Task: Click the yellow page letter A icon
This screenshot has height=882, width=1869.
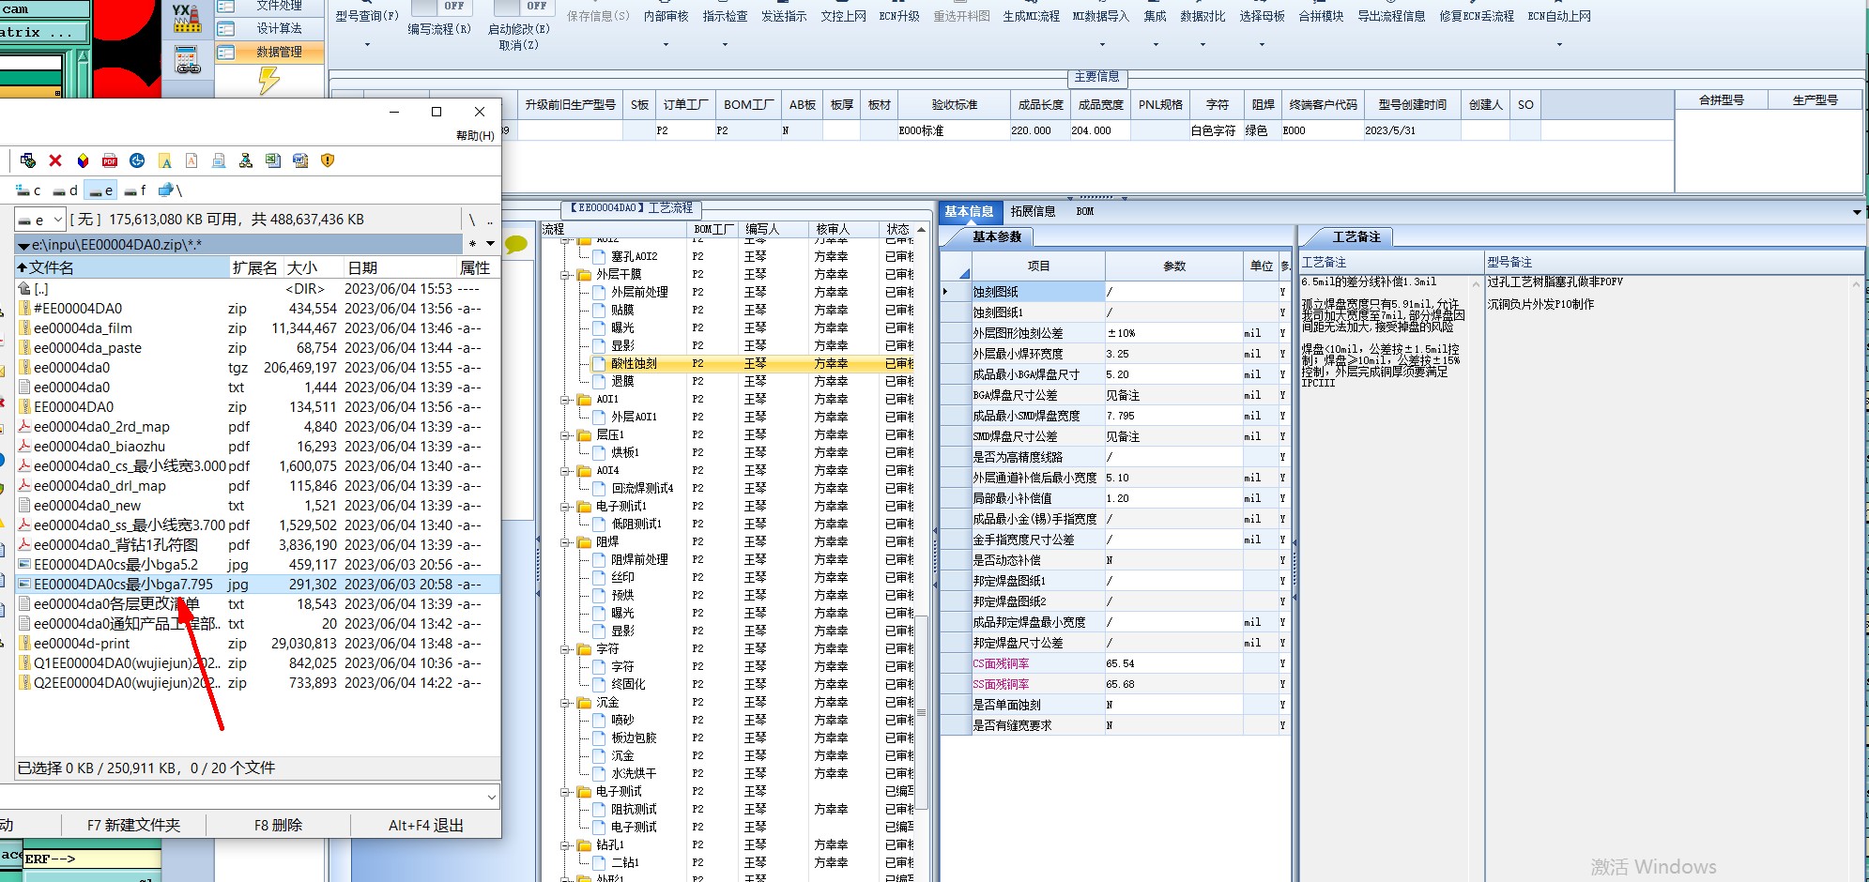Action: point(164,160)
